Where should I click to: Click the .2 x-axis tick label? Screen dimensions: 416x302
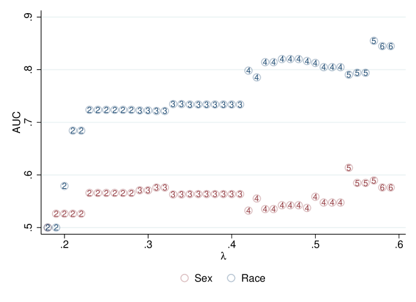(64, 245)
